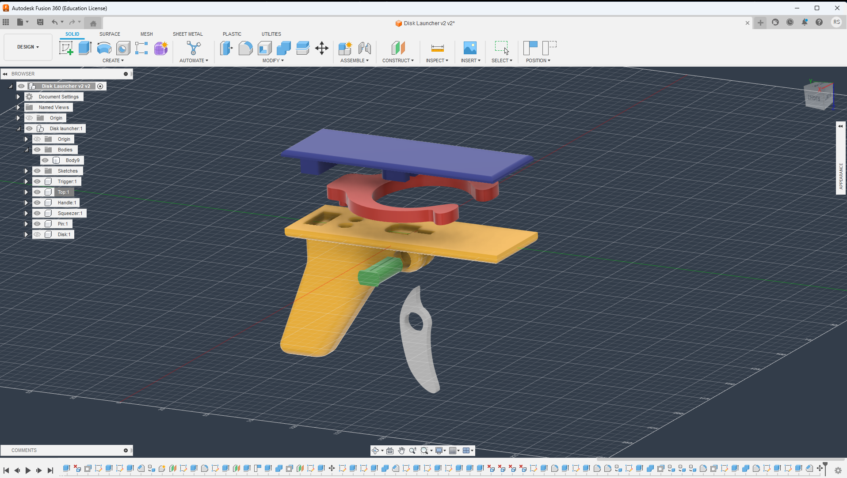Toggle visibility of Bodies folder
The image size is (847, 478).
tap(37, 150)
